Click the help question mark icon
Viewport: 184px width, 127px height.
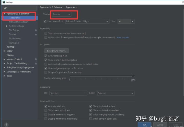[x=6, y=124]
